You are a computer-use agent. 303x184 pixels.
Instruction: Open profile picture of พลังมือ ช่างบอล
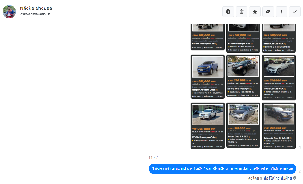tap(9, 12)
